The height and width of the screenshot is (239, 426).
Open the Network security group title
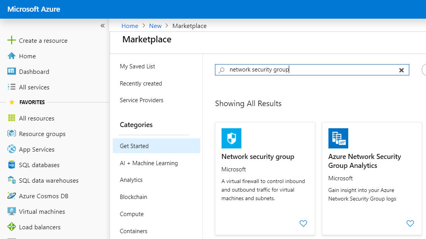258,157
